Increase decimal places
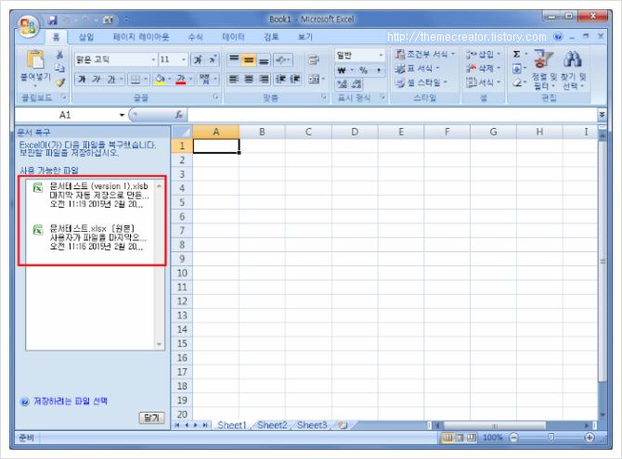This screenshot has width=622, height=459. [x=342, y=84]
